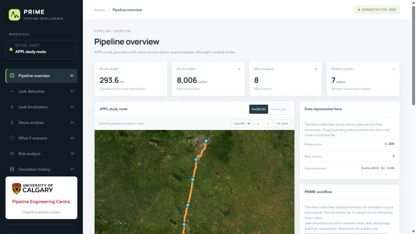Click the page vertical scrollbar thumb
The width and height of the screenshot is (416, 234).
pos(413,55)
